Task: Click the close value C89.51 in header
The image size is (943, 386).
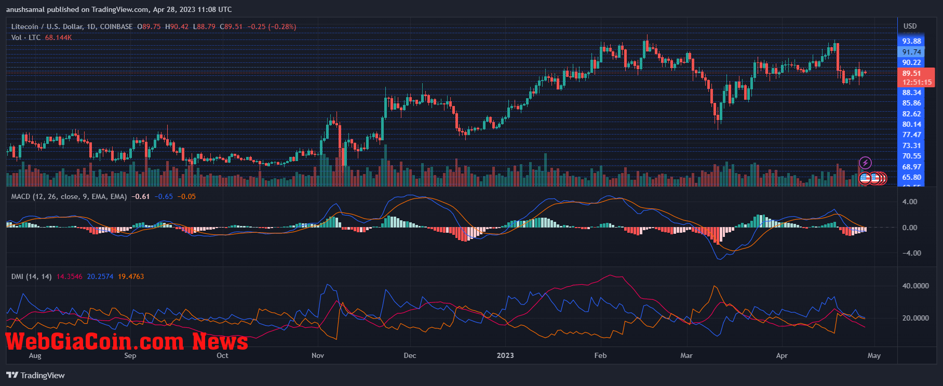Action: click(231, 26)
